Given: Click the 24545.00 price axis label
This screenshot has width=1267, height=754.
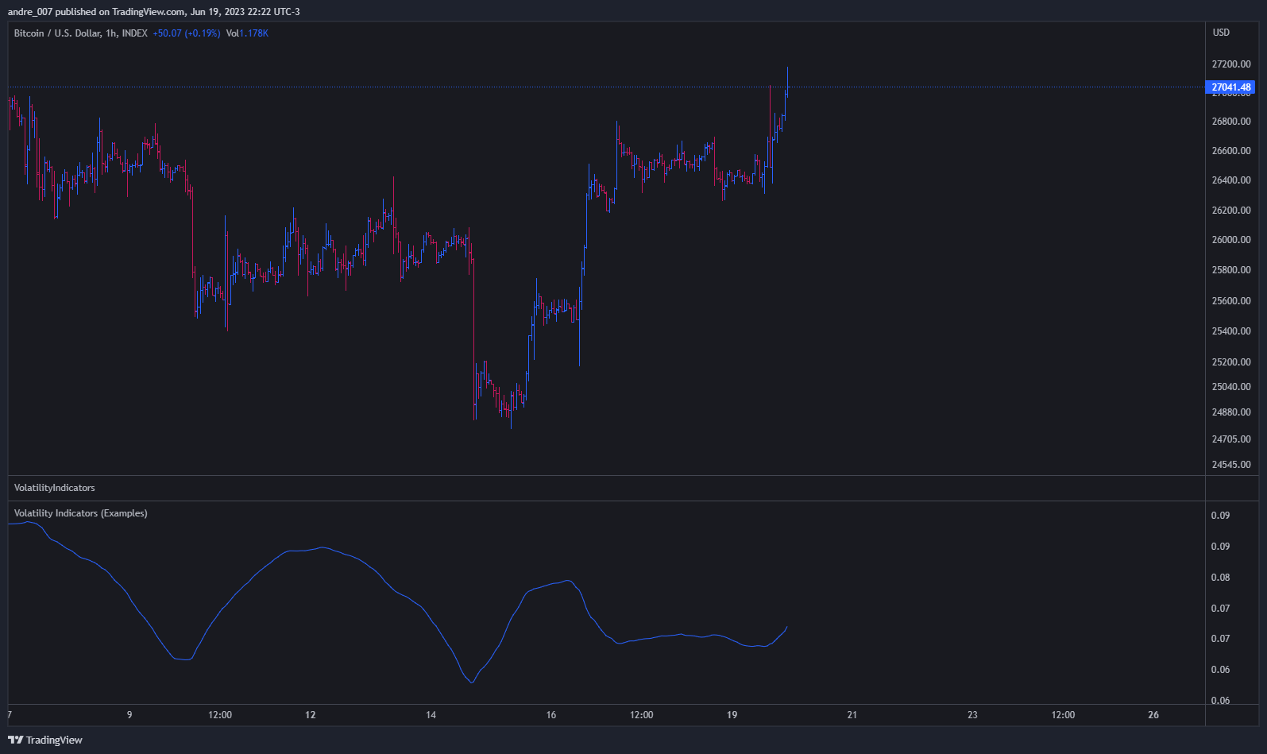Looking at the screenshot, I should tap(1231, 465).
